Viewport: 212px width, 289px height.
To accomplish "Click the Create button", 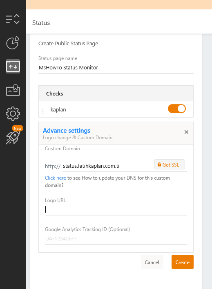I will click(183, 262).
